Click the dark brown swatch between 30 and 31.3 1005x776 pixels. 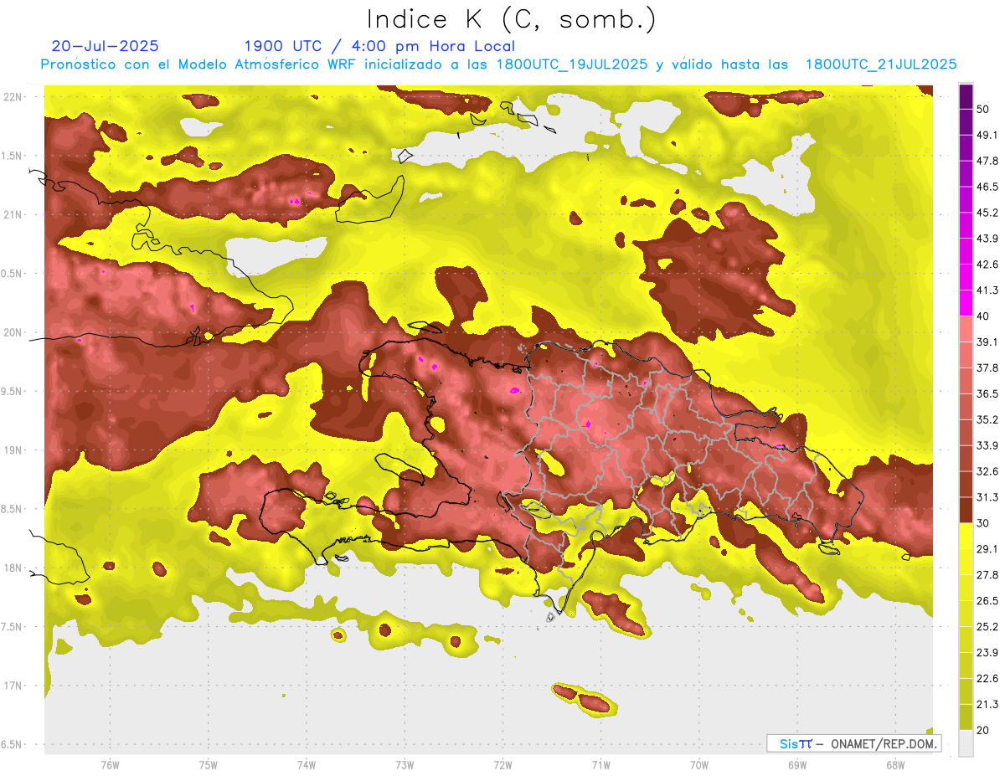tap(966, 510)
